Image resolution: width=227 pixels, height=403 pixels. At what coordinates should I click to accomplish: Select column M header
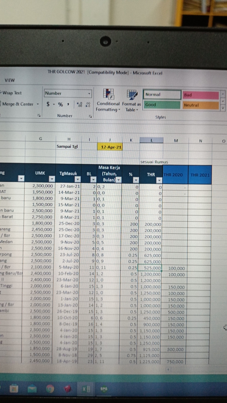click(176, 141)
